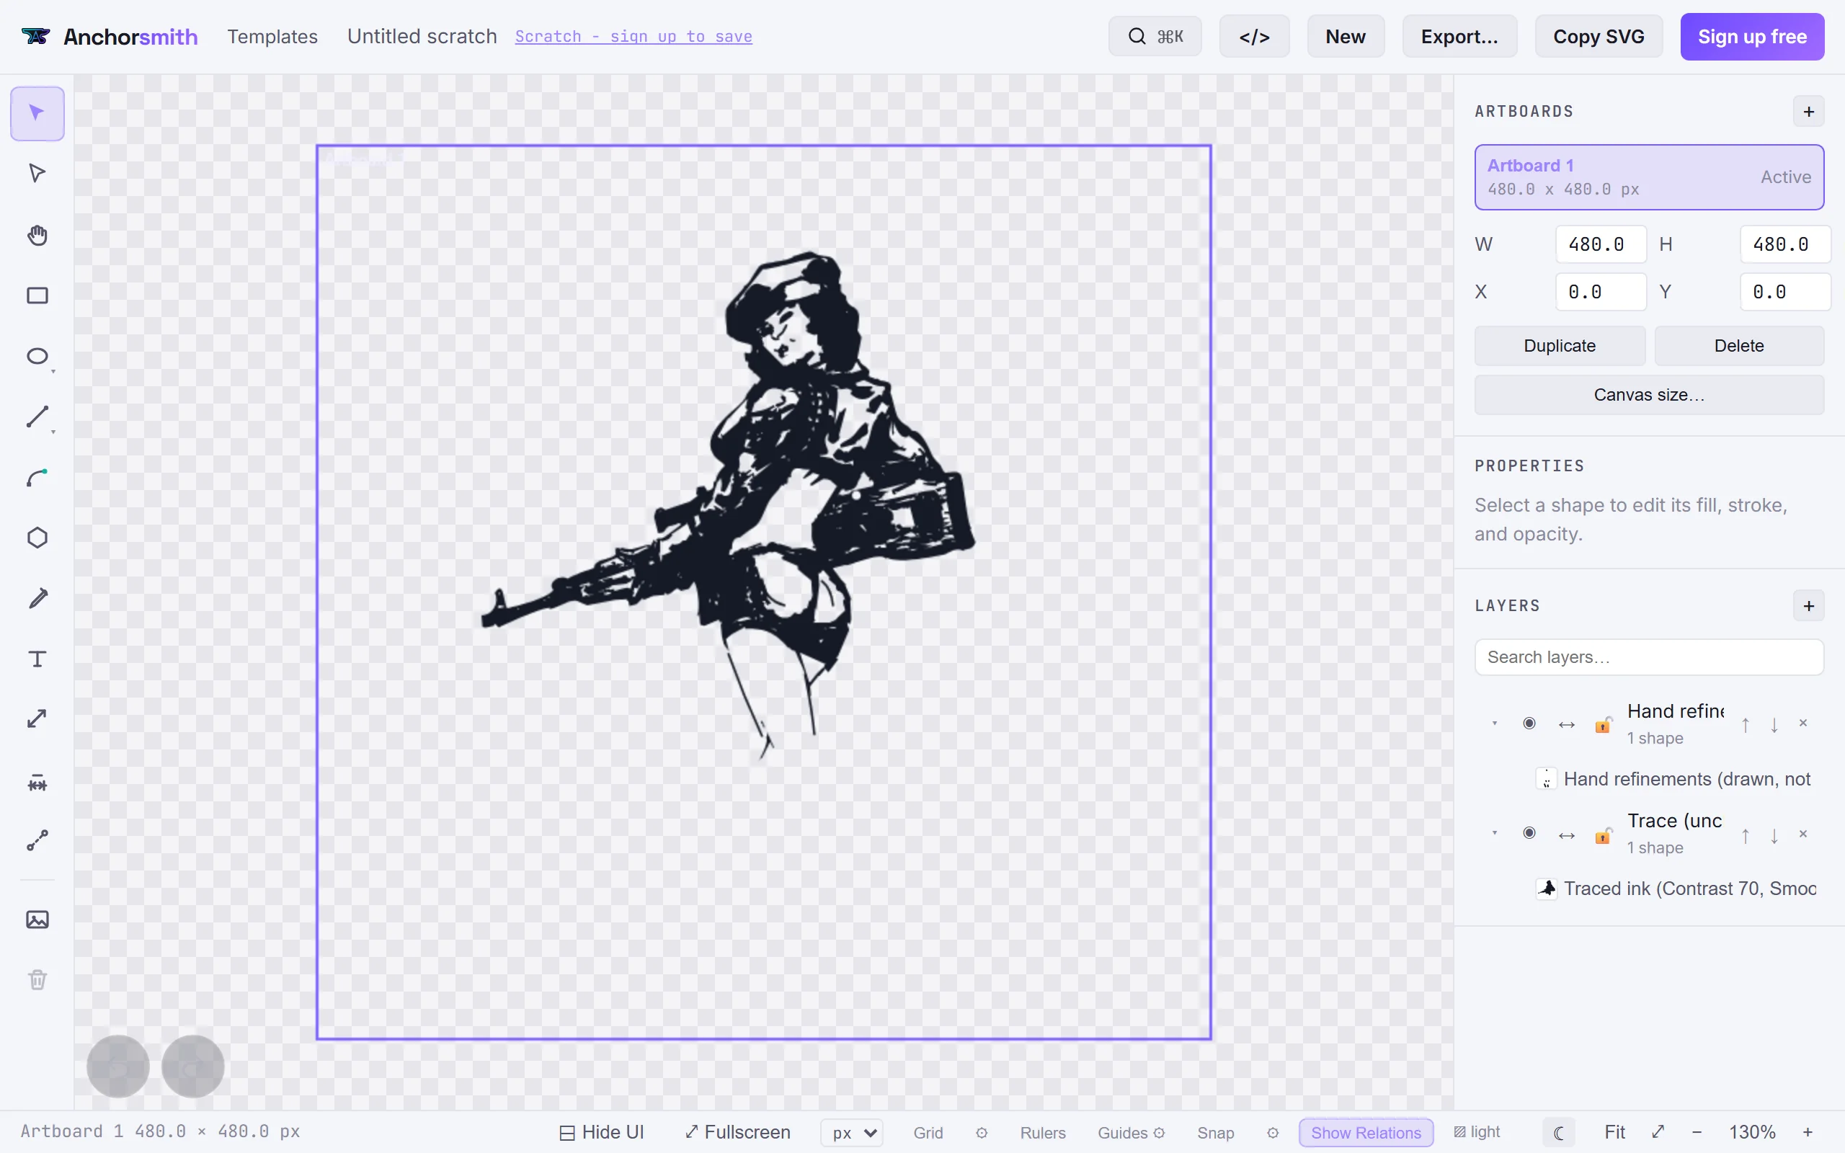Click Duplicate artboard button
The image size is (1845, 1153).
click(1559, 346)
